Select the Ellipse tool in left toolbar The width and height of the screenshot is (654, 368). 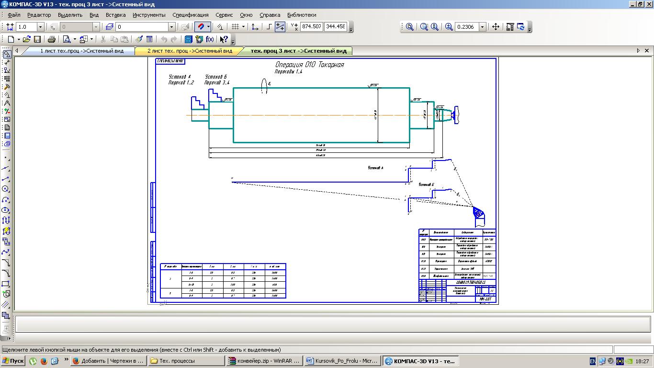pos(6,210)
